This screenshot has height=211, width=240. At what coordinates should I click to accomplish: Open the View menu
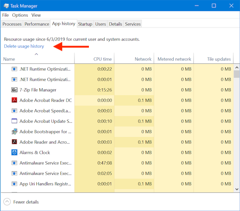point(36,15)
